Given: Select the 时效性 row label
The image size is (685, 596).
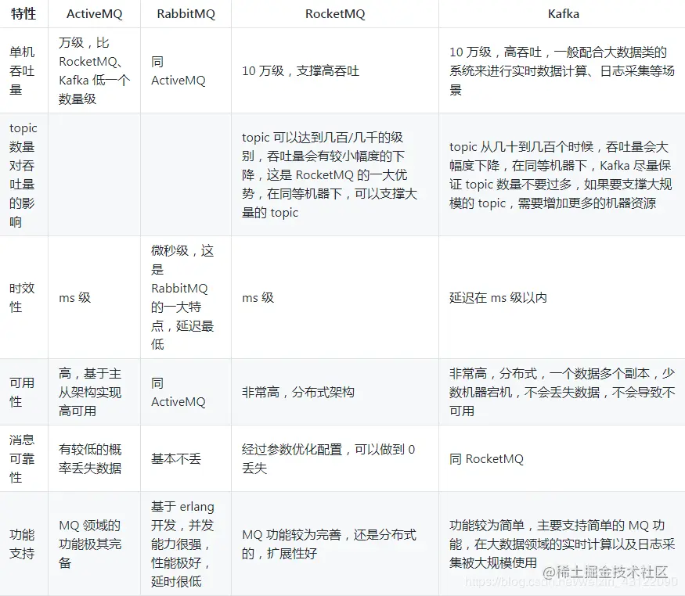Looking at the screenshot, I should point(23,297).
